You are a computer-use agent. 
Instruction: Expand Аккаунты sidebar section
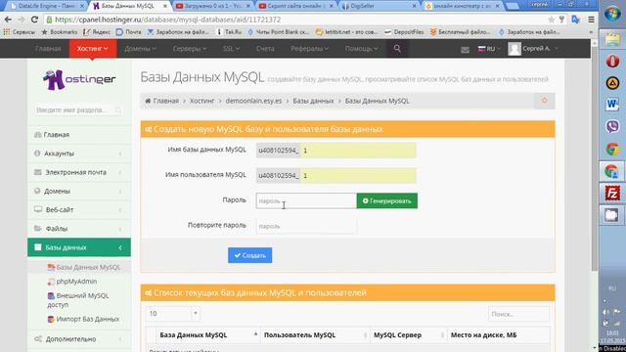79,154
